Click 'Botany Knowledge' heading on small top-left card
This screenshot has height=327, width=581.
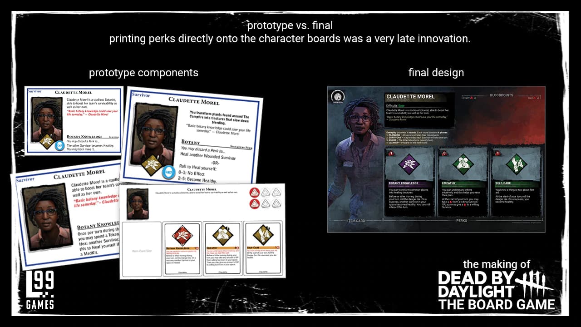click(84, 137)
